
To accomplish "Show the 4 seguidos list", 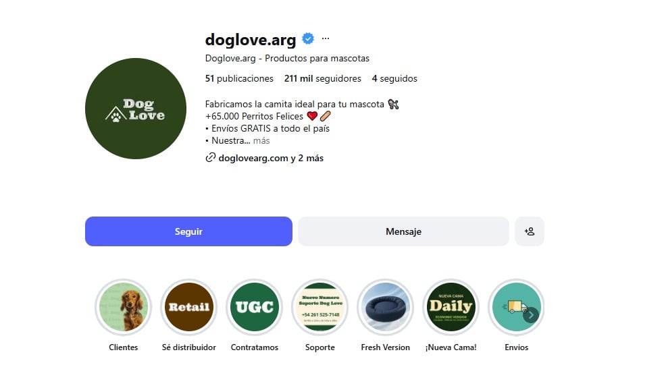I will [x=394, y=78].
